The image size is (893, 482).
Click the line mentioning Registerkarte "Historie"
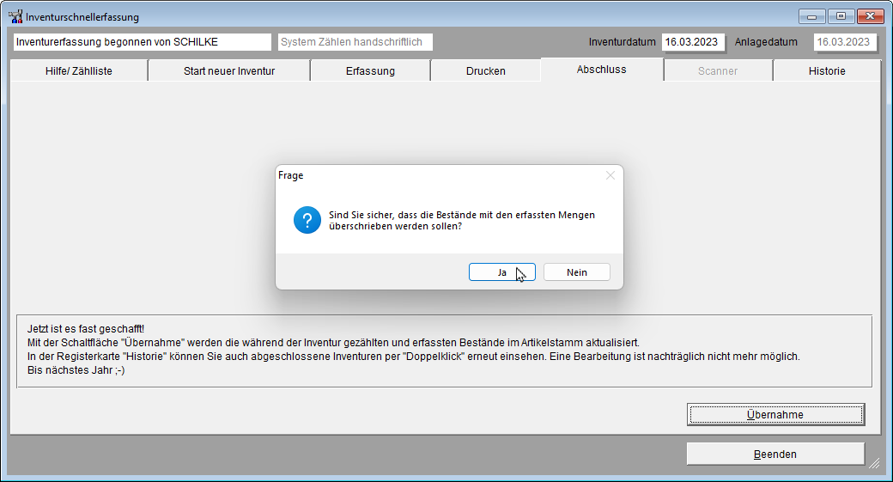(414, 356)
